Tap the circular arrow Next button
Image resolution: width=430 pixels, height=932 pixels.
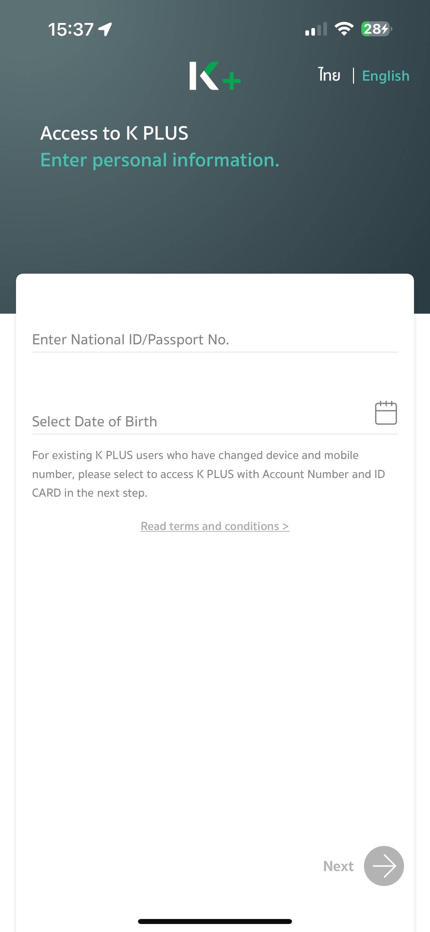384,866
